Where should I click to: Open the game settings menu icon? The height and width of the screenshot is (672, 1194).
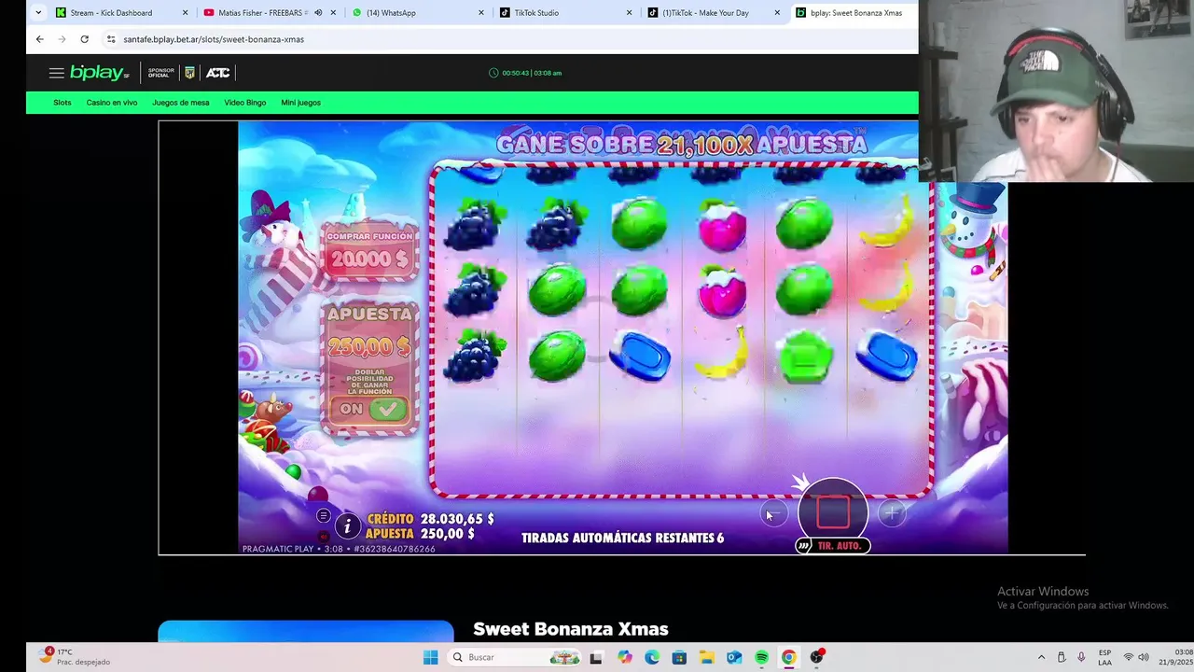pyautogui.click(x=323, y=516)
